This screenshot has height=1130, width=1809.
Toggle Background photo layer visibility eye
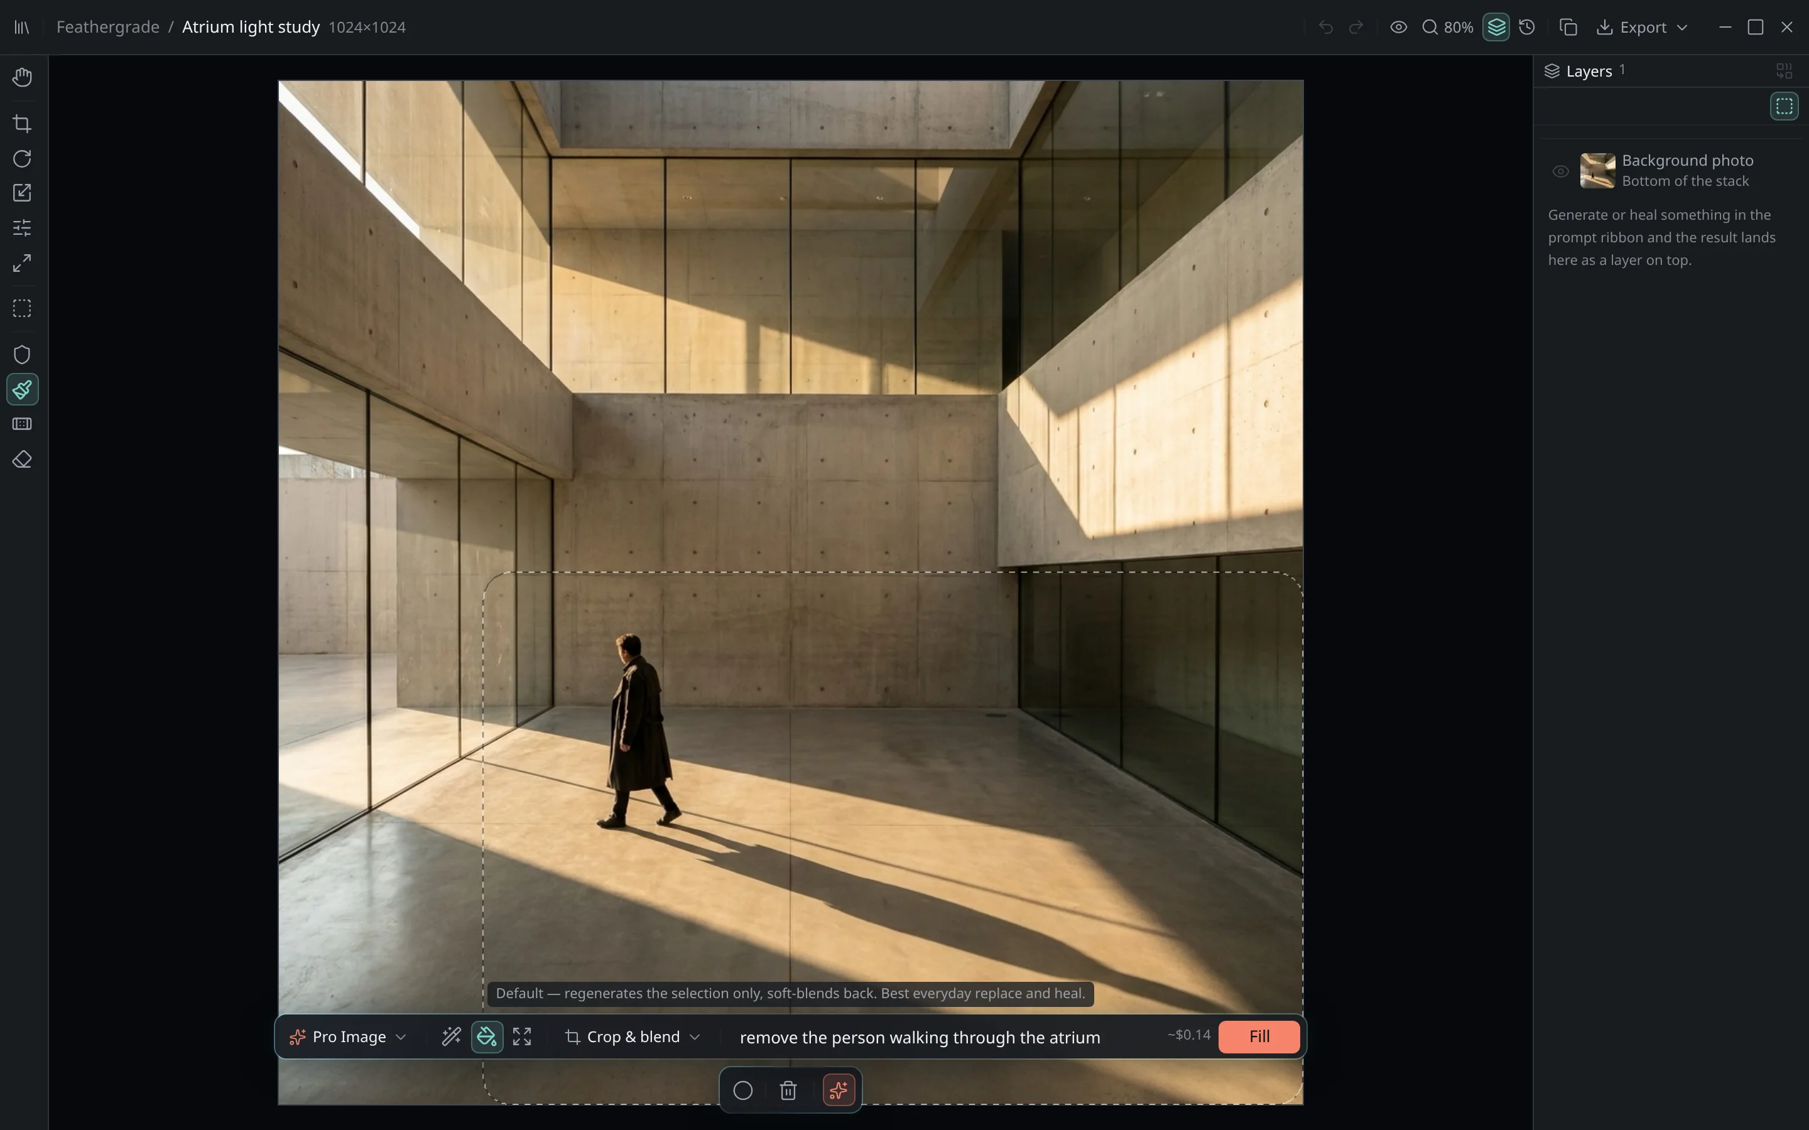[x=1561, y=171]
